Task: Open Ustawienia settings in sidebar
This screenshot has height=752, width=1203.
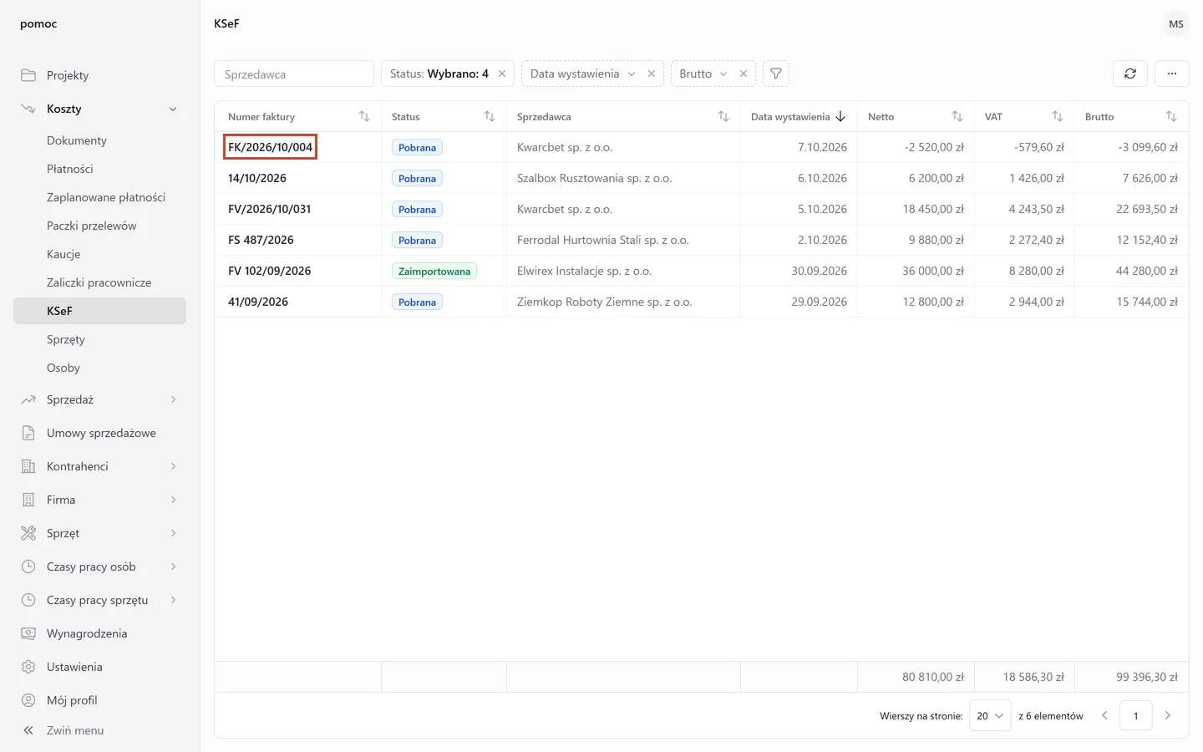Action: [99, 667]
